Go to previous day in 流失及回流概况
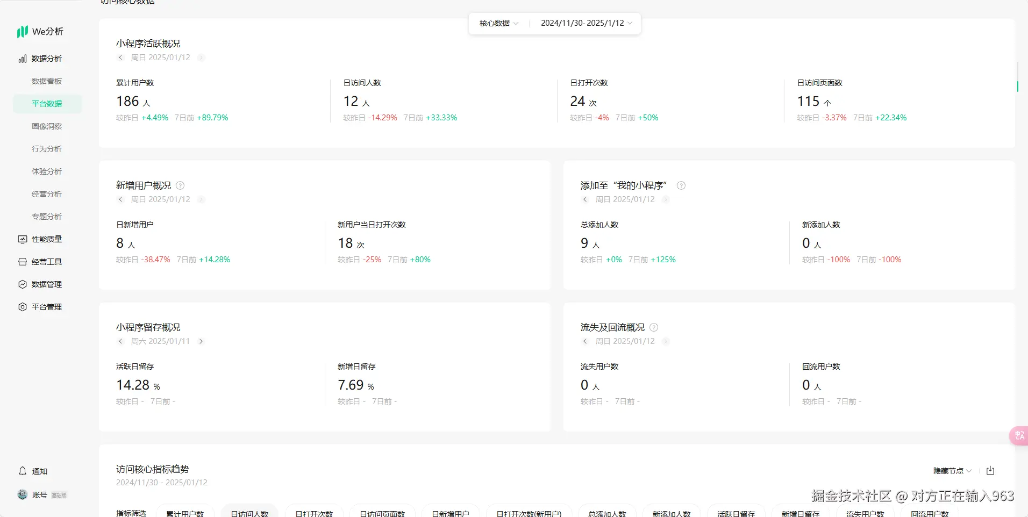The width and height of the screenshot is (1028, 517). (585, 341)
